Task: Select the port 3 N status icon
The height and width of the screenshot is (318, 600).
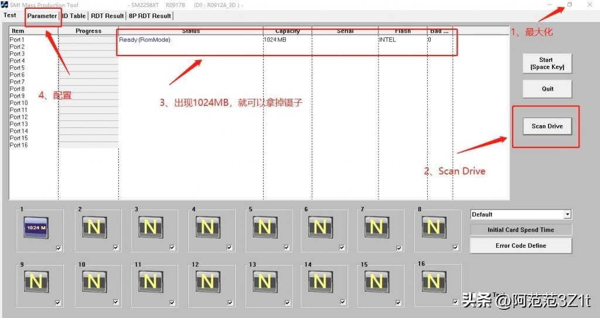Action: pyautogui.click(x=151, y=227)
